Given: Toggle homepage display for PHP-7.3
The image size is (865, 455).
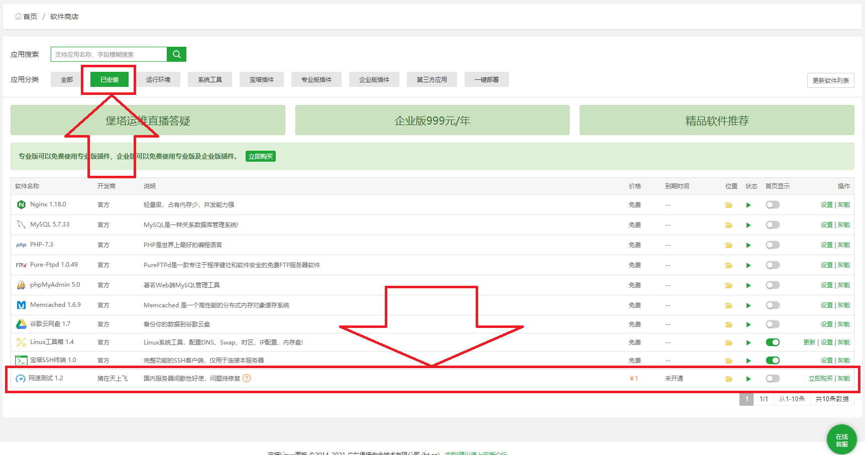Looking at the screenshot, I should pyautogui.click(x=773, y=245).
